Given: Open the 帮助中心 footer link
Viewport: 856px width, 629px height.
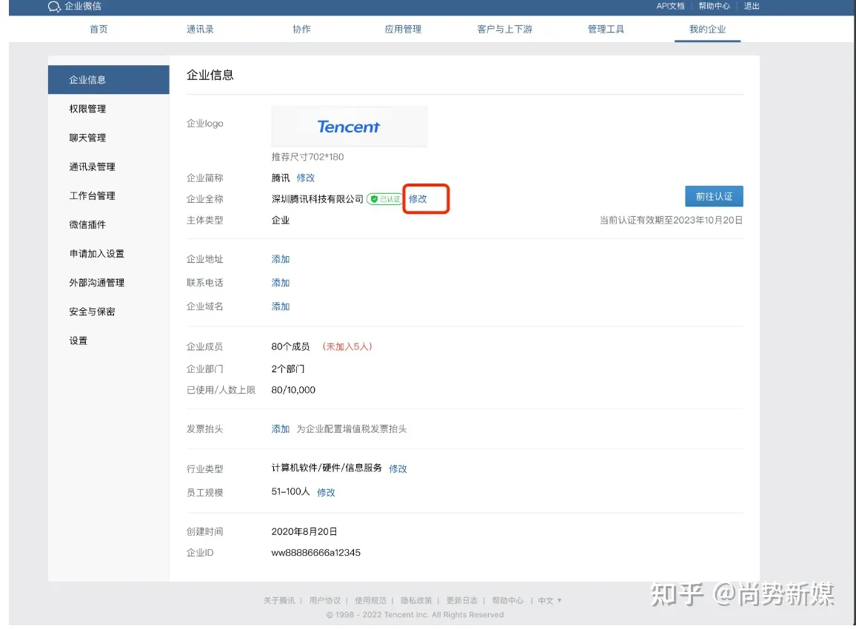Looking at the screenshot, I should pyautogui.click(x=508, y=600).
